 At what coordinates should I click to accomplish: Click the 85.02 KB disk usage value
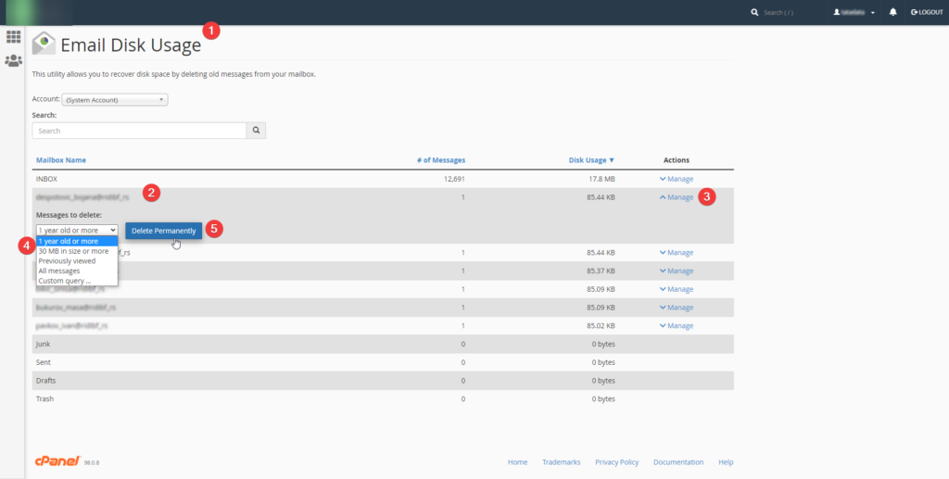[x=600, y=326]
